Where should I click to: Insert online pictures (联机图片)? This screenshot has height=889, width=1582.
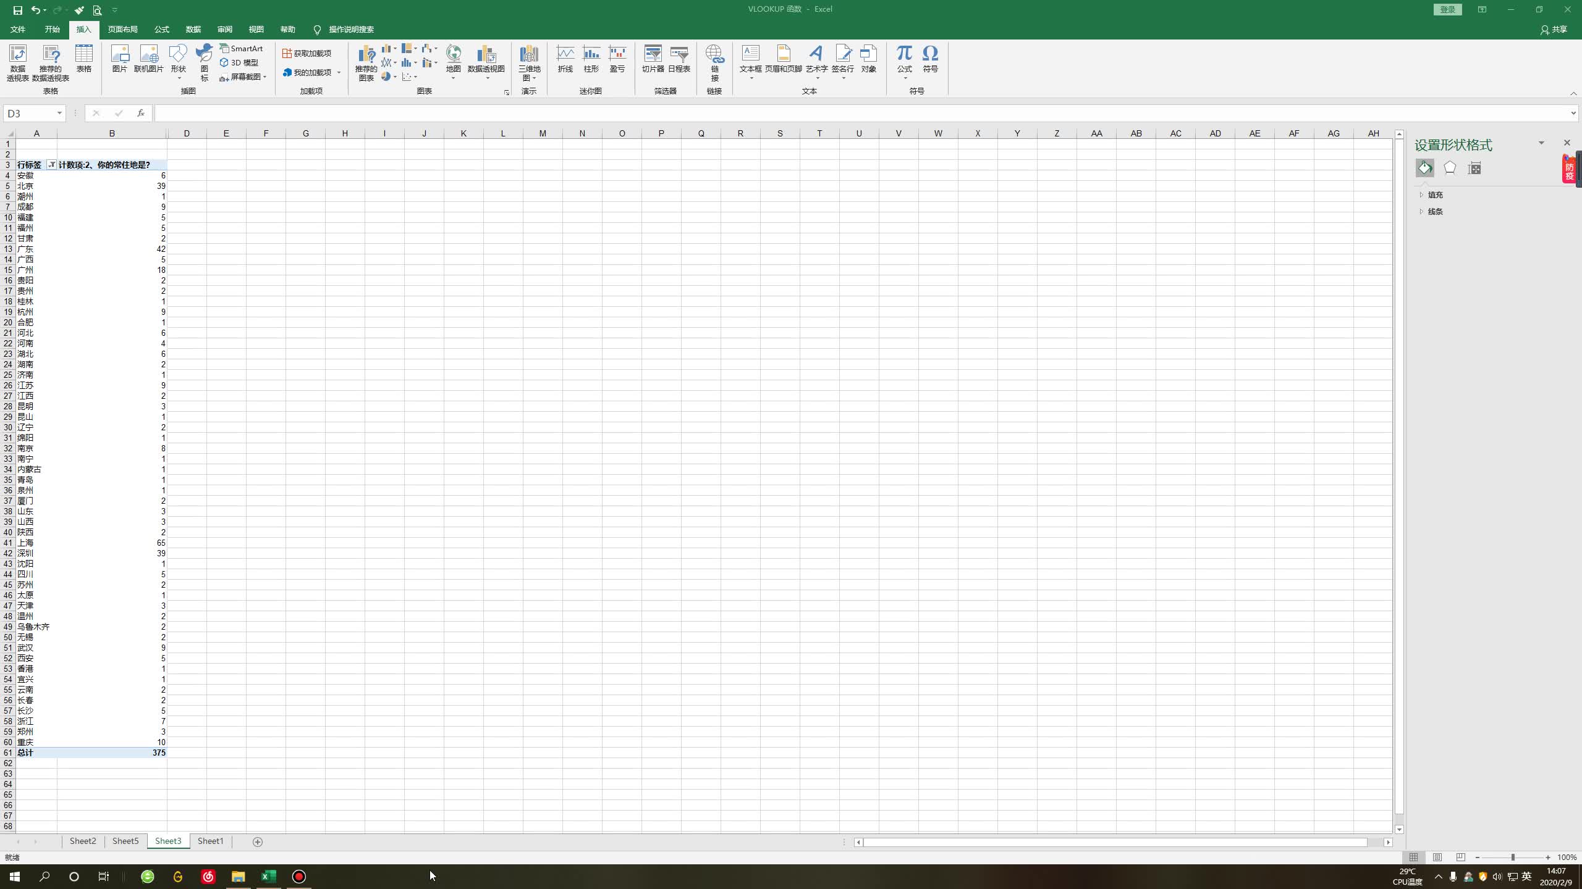(149, 59)
